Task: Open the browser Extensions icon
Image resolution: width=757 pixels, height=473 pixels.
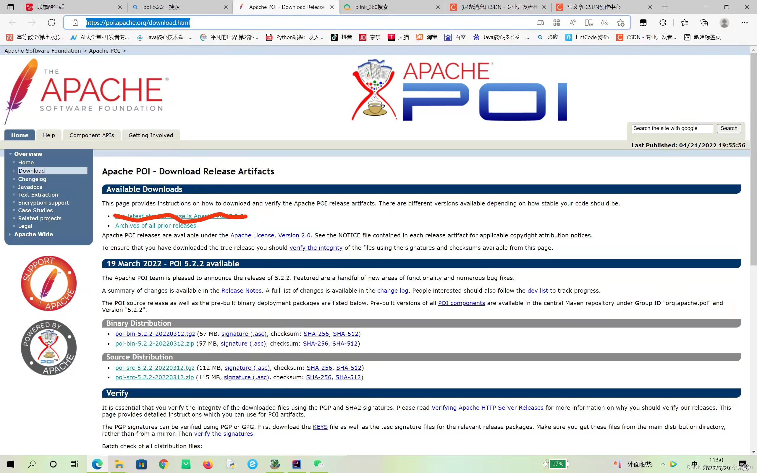Action: [x=663, y=22]
